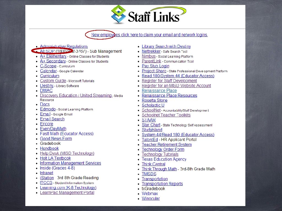Open the EveryDayMath link
282x211 pixels.
tap(53, 129)
